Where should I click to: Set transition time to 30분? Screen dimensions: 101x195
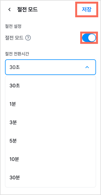(50, 178)
